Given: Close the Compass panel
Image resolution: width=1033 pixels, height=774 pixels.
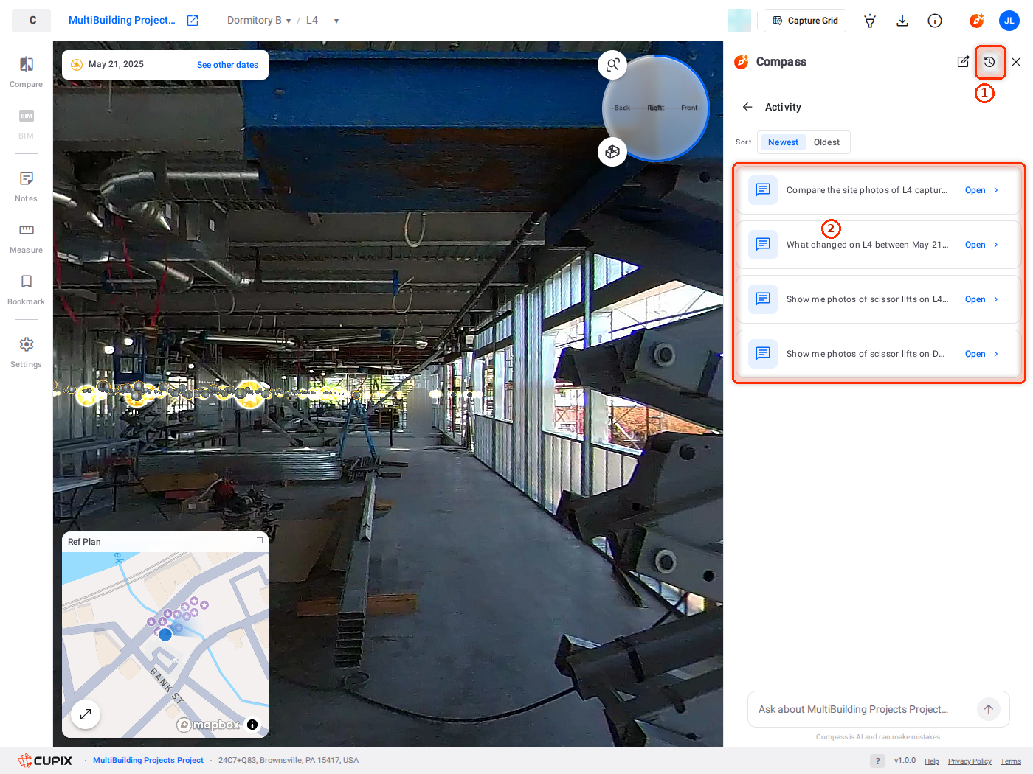Looking at the screenshot, I should pyautogui.click(x=1016, y=62).
